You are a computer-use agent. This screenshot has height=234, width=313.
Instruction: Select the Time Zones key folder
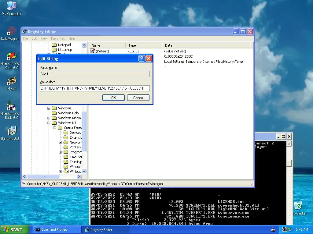pyautogui.click(x=73, y=157)
